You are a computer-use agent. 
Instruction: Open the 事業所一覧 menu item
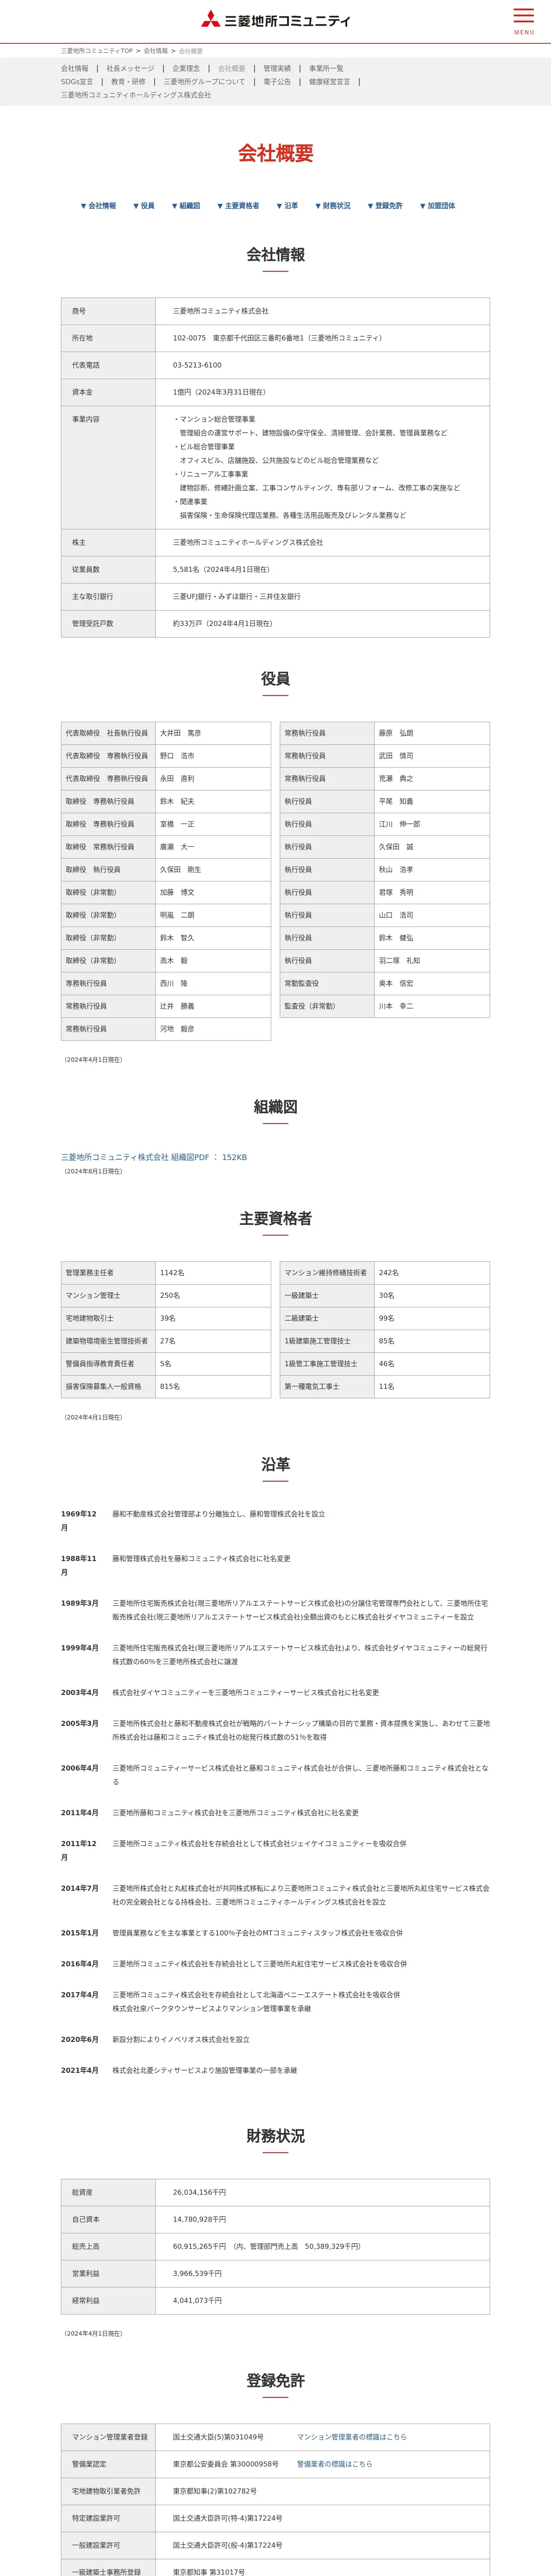tap(326, 69)
